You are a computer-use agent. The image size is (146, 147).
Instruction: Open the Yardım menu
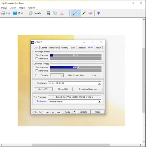(31, 8)
